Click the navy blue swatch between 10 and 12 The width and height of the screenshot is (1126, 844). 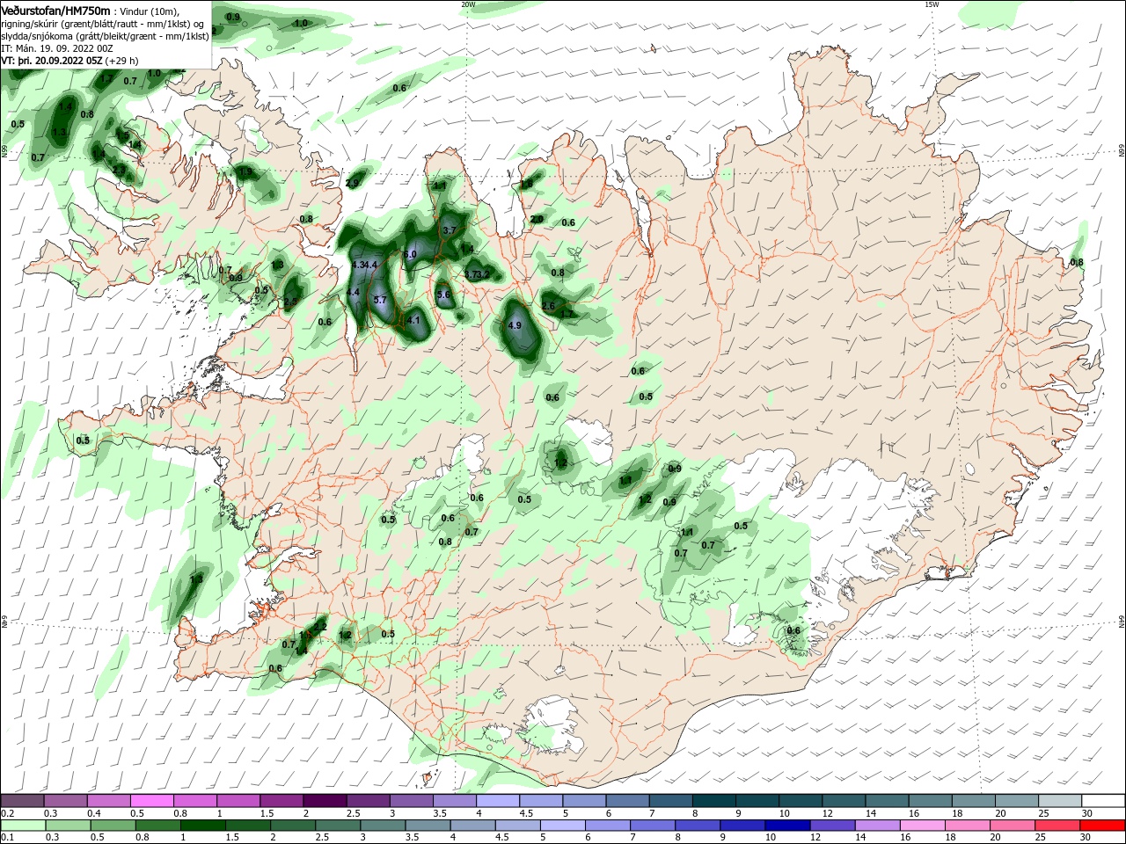pyautogui.click(x=789, y=826)
